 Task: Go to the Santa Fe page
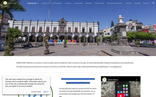128,3
